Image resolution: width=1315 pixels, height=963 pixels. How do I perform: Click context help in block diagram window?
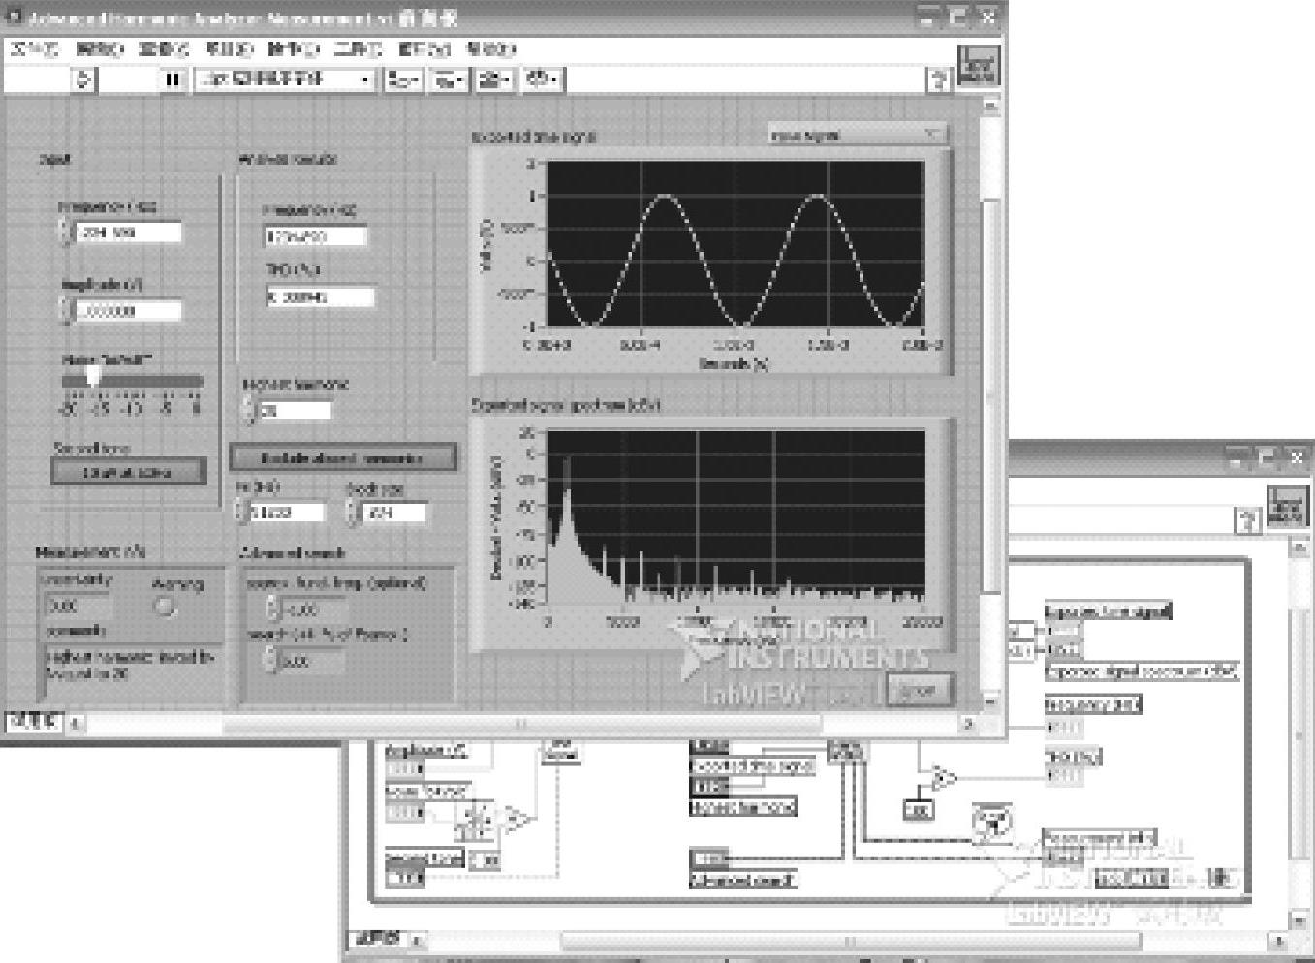[1246, 520]
